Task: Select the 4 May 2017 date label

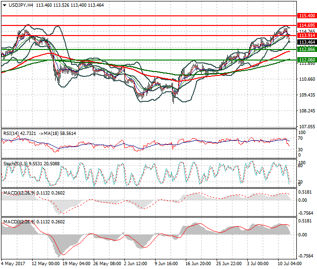Action: [13, 264]
